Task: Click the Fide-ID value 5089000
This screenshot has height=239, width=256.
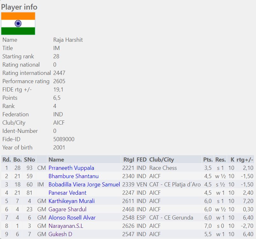Action: click(x=64, y=139)
